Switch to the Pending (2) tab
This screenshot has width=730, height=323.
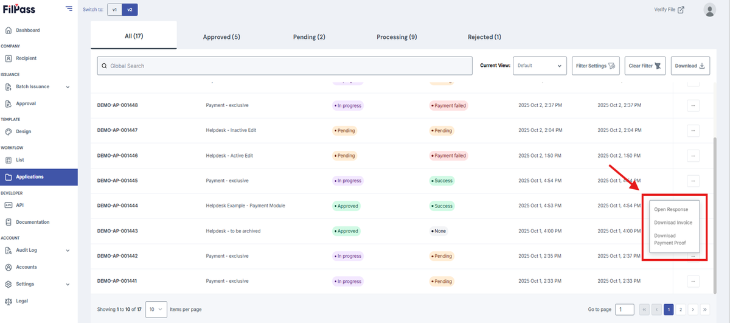pyautogui.click(x=309, y=37)
